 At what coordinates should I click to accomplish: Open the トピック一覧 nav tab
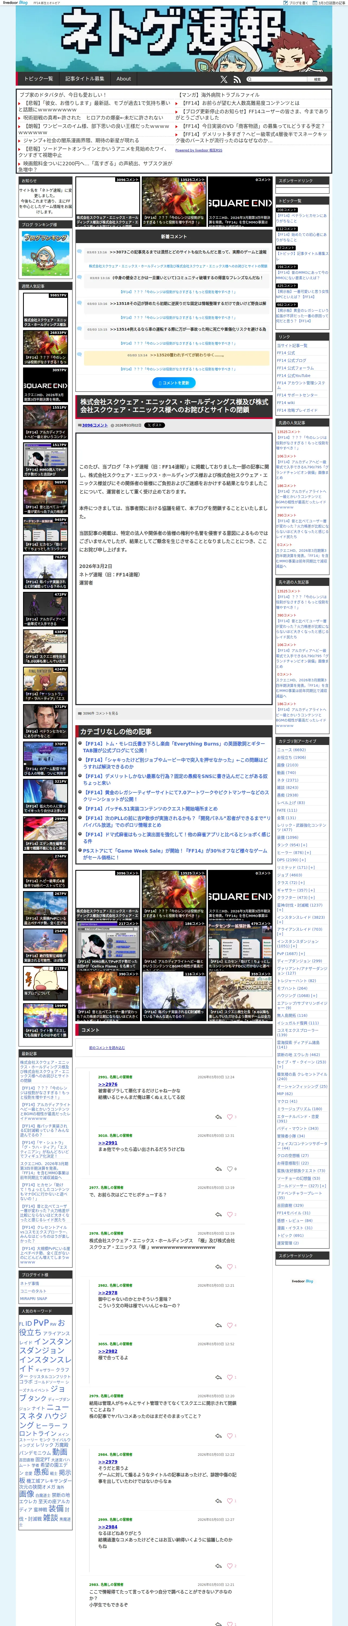pyautogui.click(x=38, y=79)
